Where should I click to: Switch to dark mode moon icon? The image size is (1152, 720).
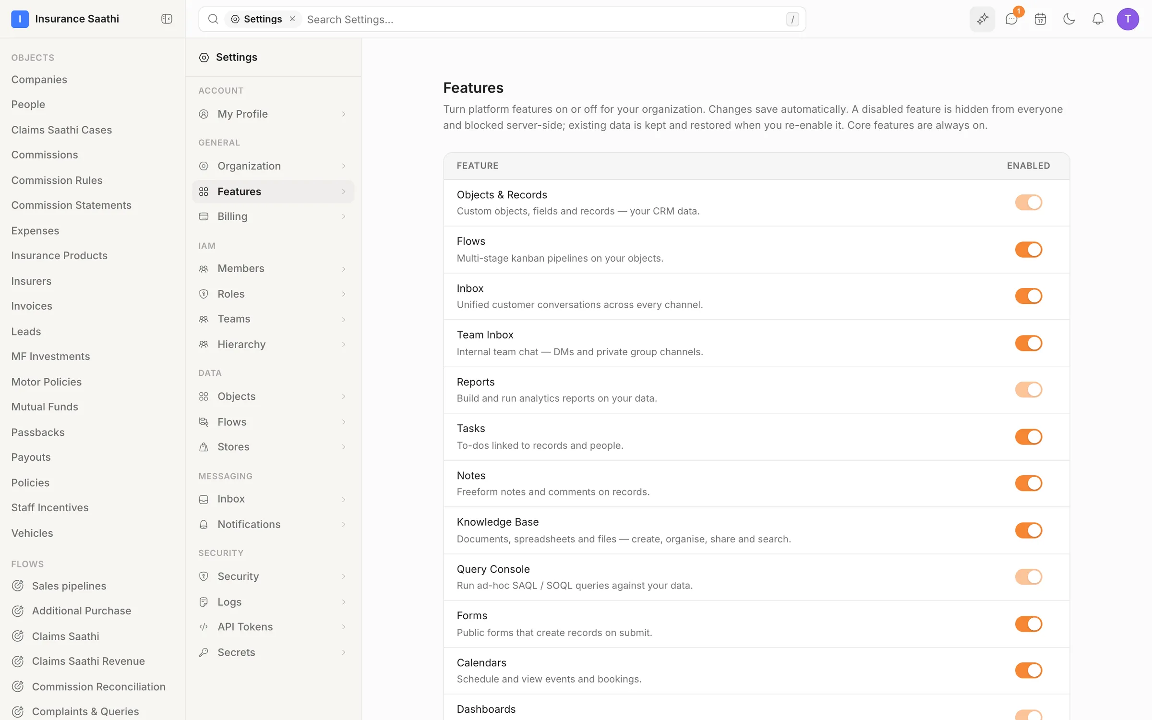coord(1069,19)
